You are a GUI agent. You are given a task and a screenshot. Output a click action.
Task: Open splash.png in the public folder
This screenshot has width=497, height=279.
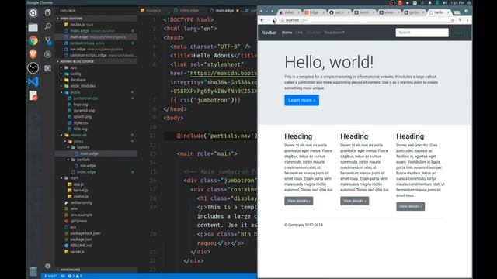(x=82, y=117)
